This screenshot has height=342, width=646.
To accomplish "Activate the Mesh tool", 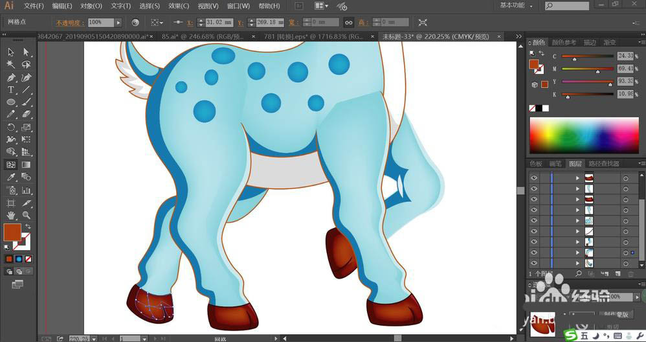I will (x=11, y=165).
